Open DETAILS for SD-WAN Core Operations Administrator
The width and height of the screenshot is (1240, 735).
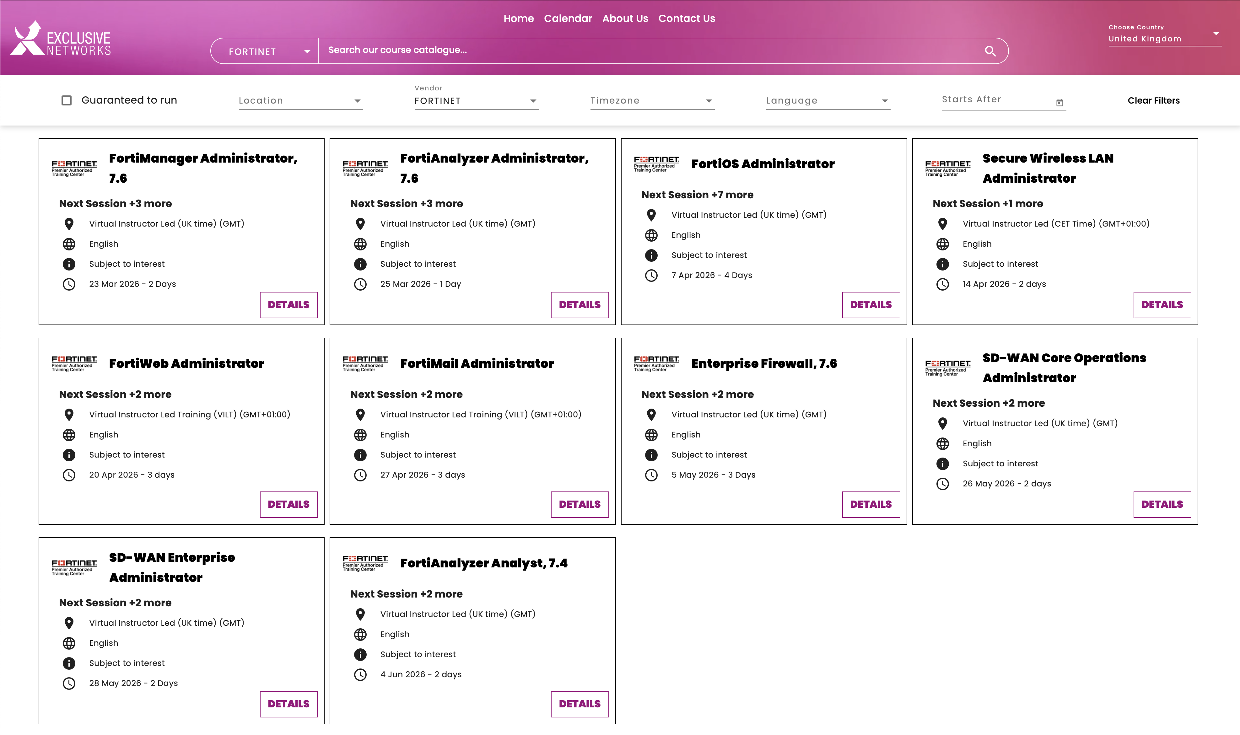point(1162,504)
